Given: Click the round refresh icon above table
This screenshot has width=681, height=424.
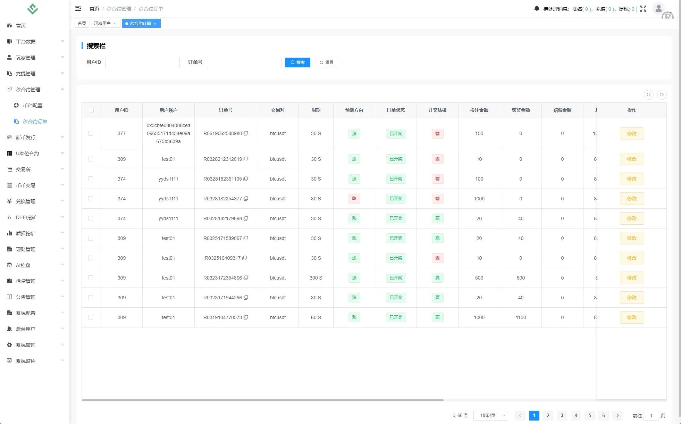Looking at the screenshot, I should click(x=662, y=95).
